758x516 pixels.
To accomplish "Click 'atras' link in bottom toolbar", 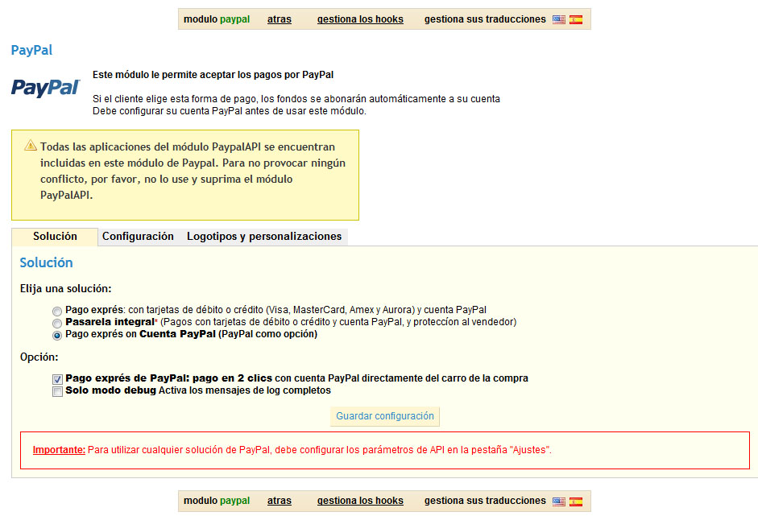I will [x=280, y=501].
